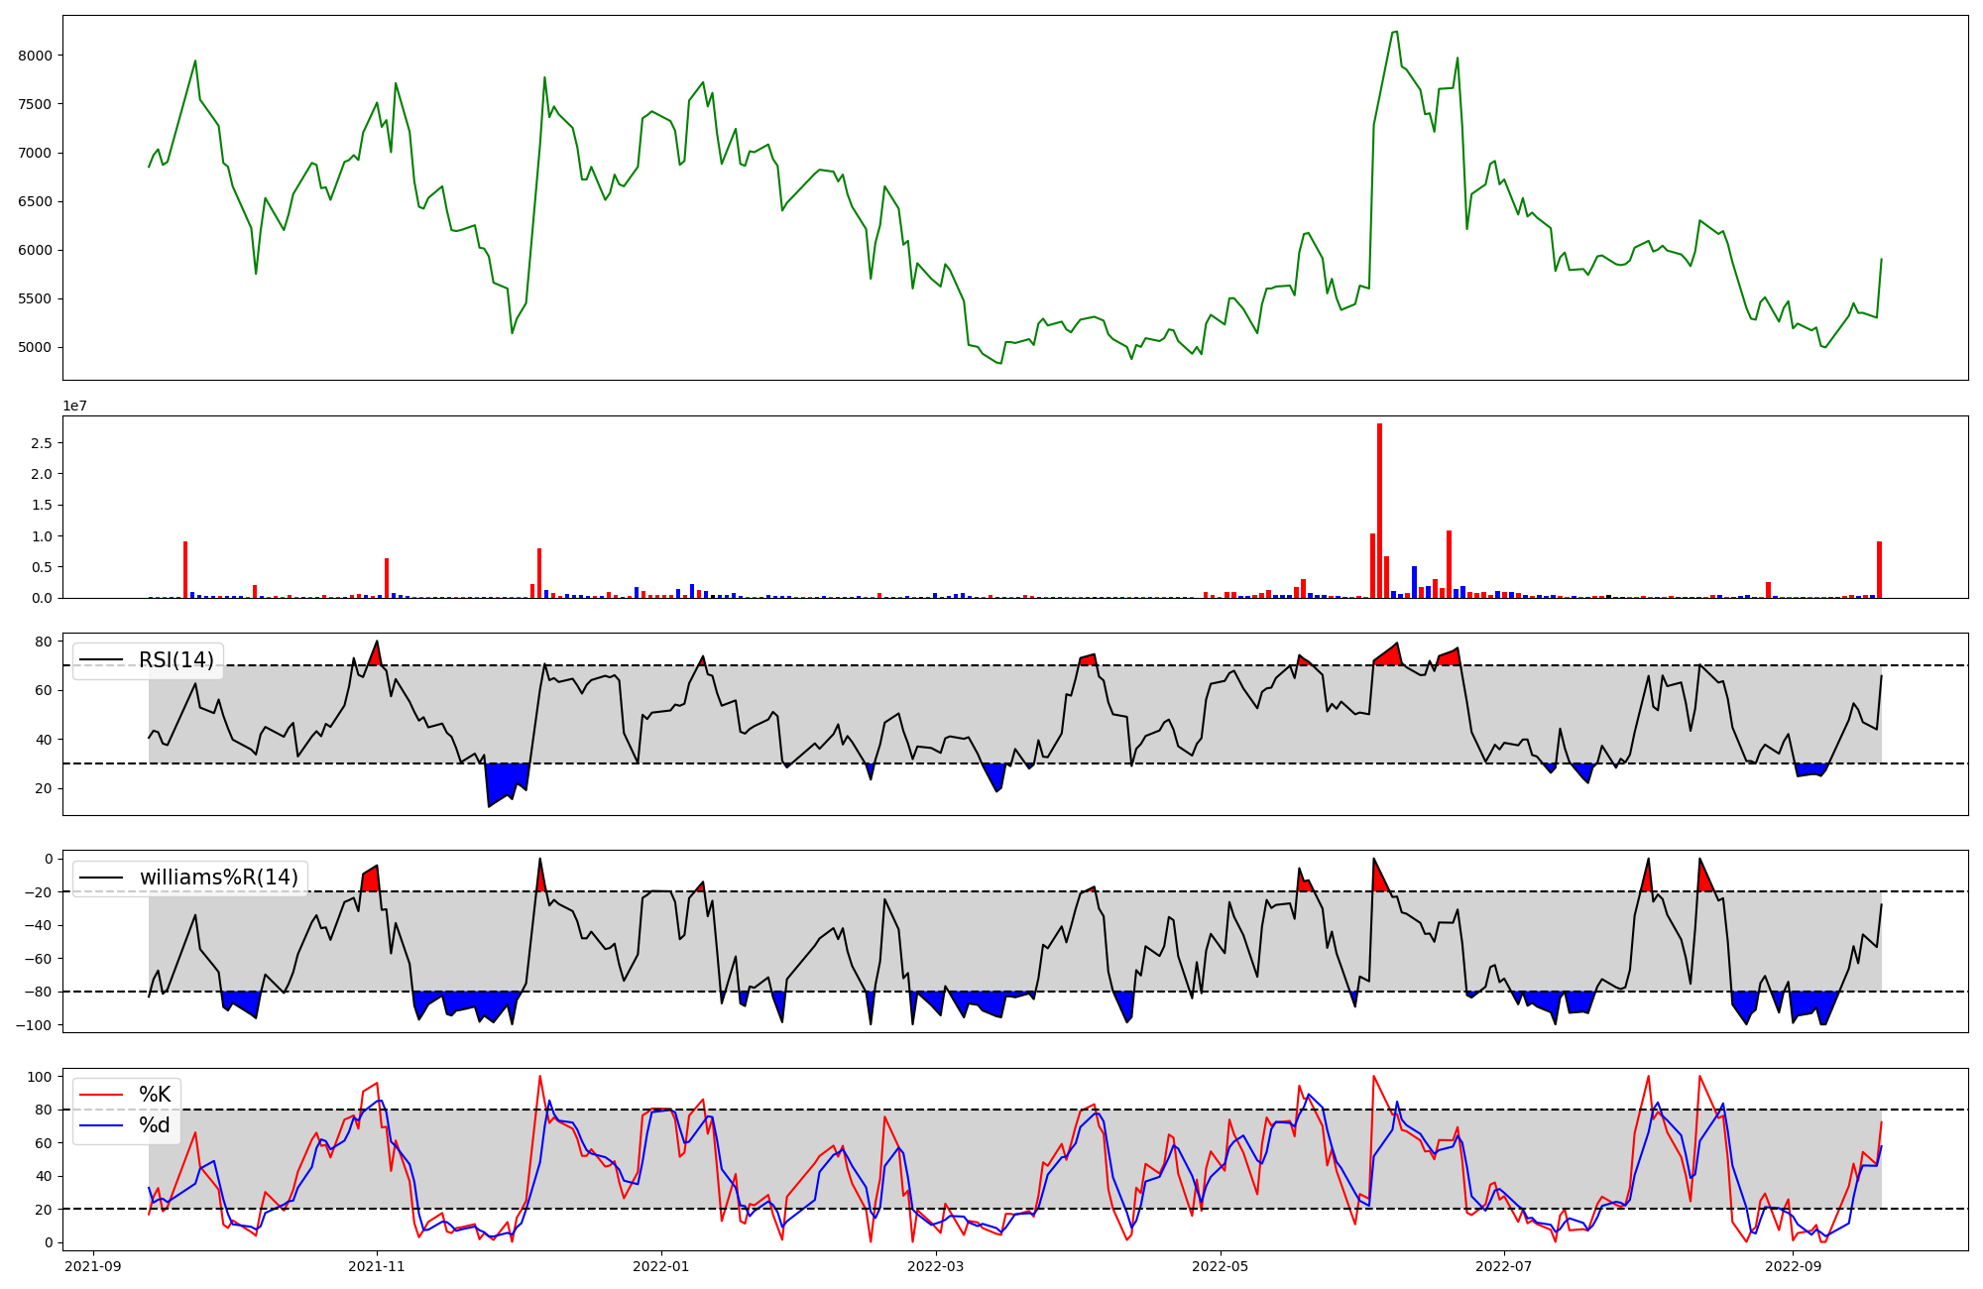Click the %d legend entry text
This screenshot has width=1983, height=1289.
[x=155, y=1125]
